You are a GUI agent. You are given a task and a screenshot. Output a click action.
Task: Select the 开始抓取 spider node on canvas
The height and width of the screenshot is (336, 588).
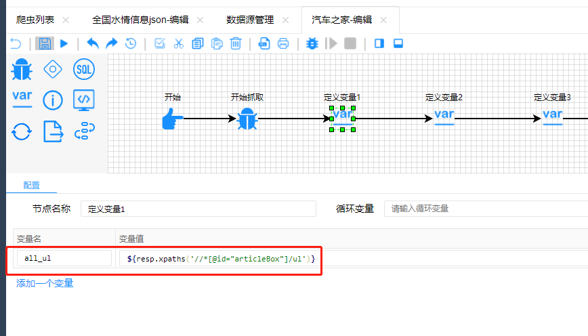click(x=247, y=119)
